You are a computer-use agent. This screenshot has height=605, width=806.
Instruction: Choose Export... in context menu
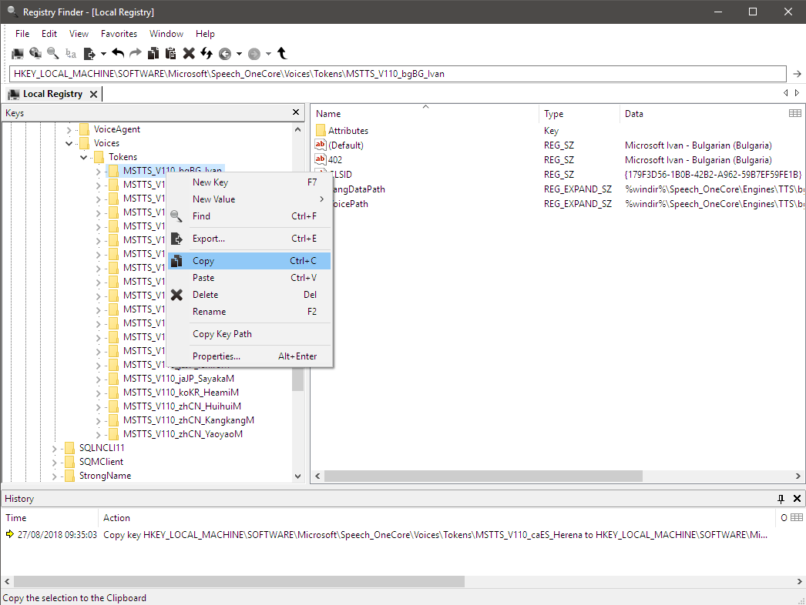coord(250,239)
